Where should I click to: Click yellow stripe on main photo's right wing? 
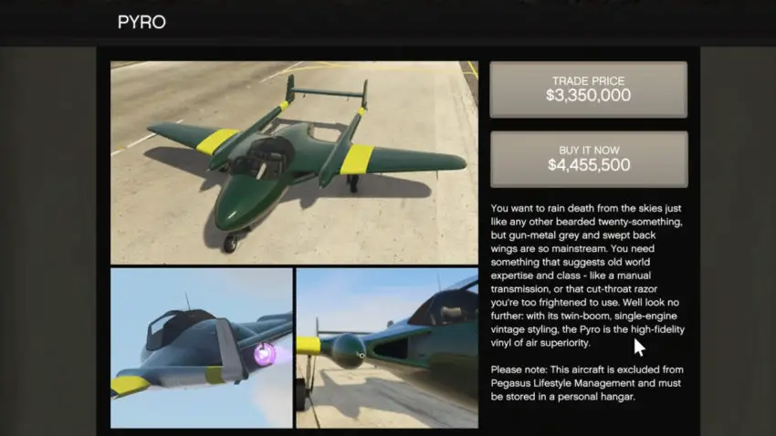pos(357,160)
